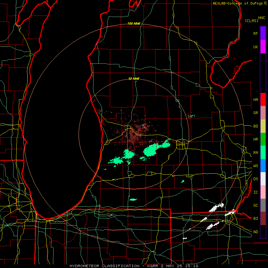Click the BI legend label
This screenshot has width=268, height=268.
(x=255, y=219)
